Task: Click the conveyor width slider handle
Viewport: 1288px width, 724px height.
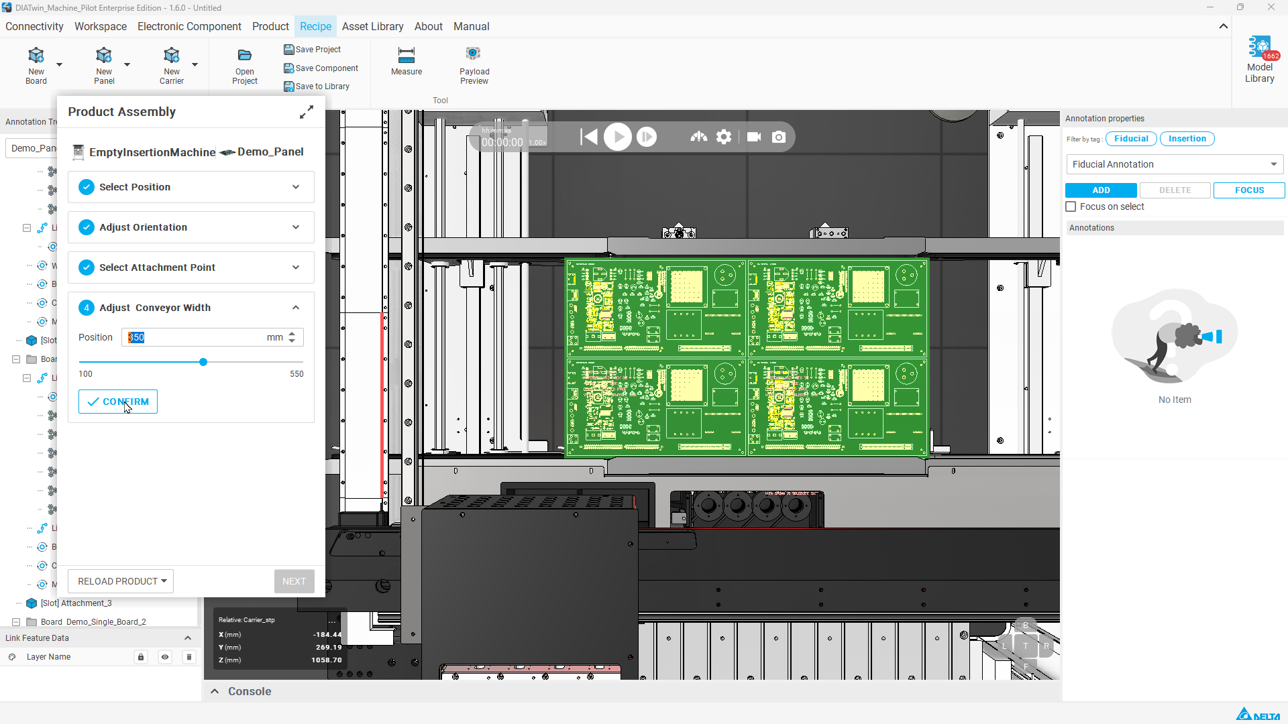Action: (203, 362)
